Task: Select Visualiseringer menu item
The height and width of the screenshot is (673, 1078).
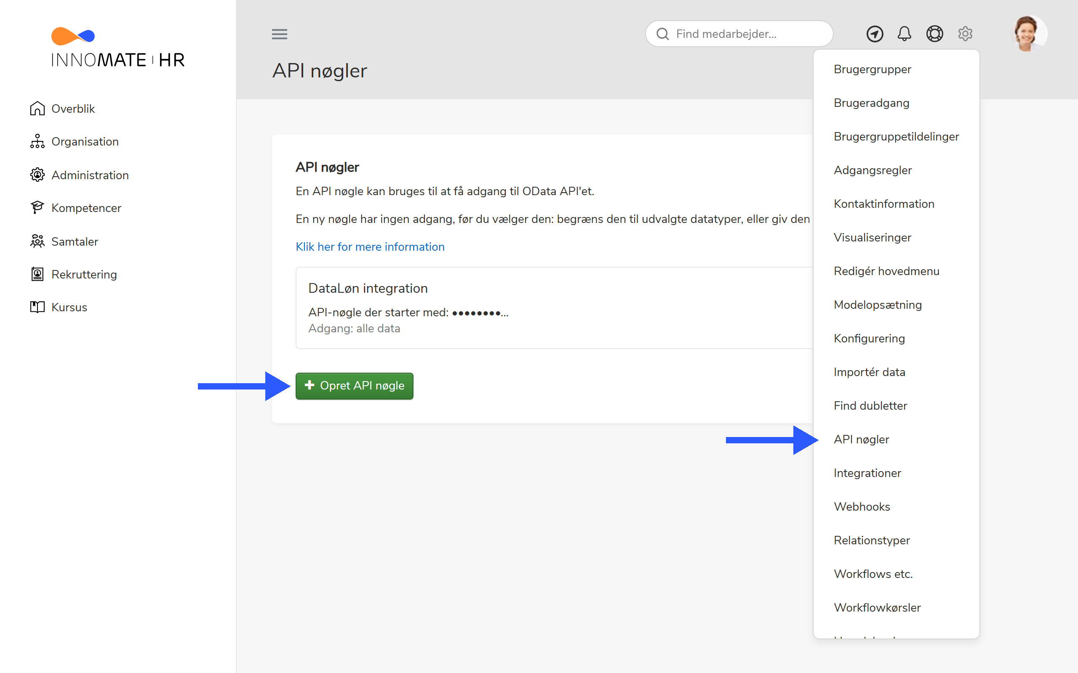Action: click(872, 237)
